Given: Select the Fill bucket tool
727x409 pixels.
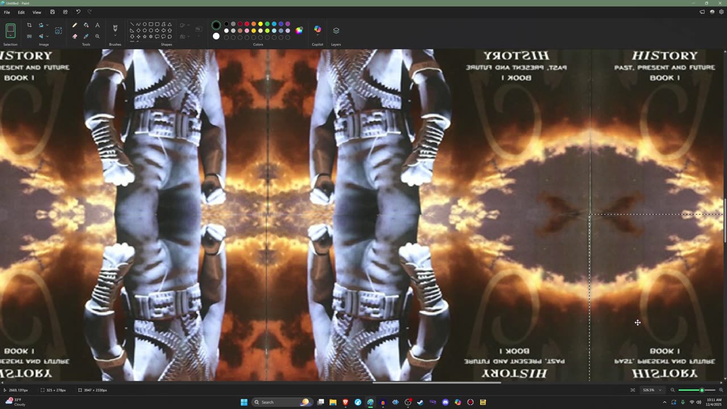Looking at the screenshot, I should [x=86, y=25].
